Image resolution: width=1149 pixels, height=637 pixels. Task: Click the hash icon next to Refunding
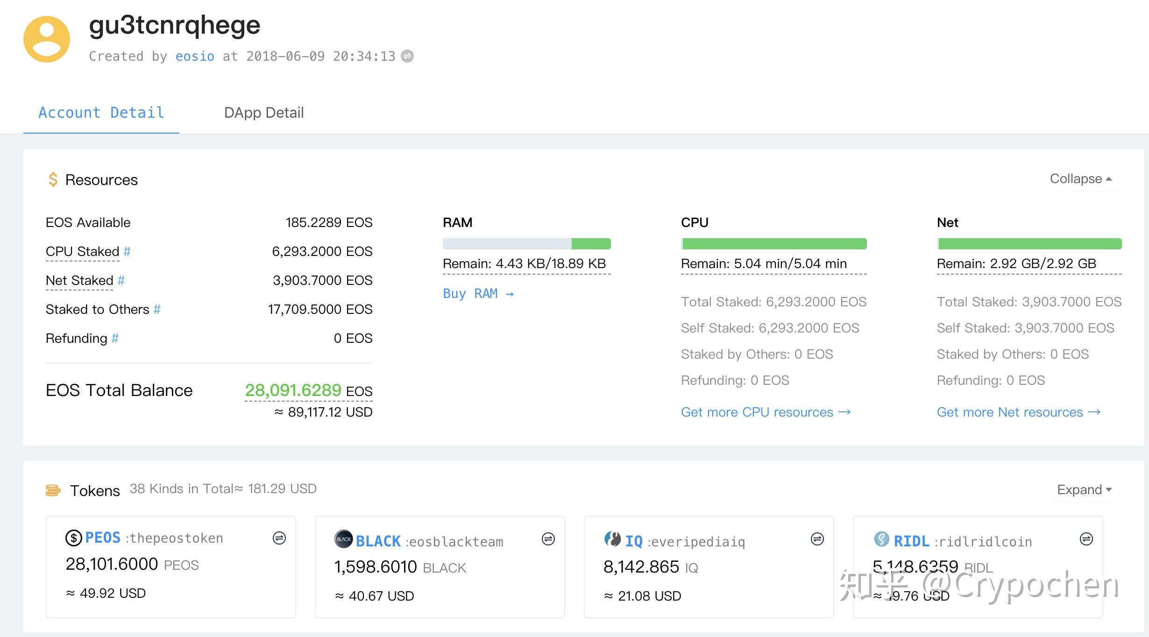pos(115,338)
